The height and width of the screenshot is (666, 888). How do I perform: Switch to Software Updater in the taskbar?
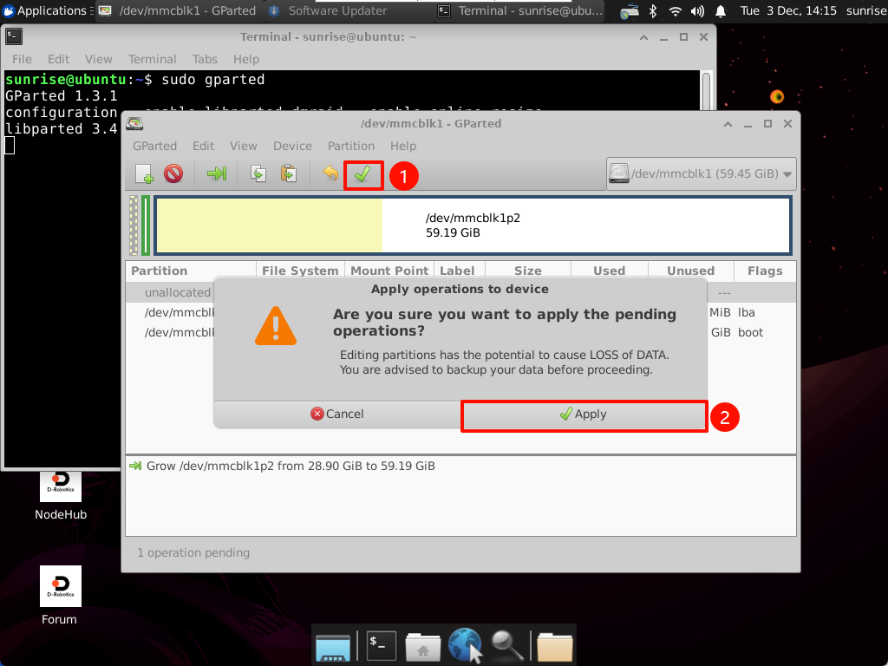click(x=329, y=10)
